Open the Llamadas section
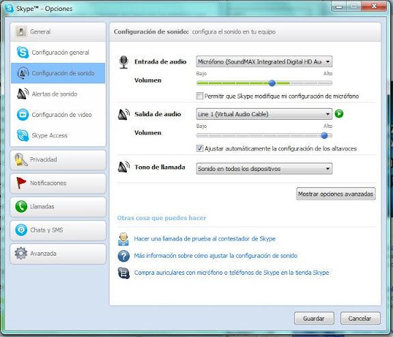The height and width of the screenshot is (337, 393). [58, 206]
